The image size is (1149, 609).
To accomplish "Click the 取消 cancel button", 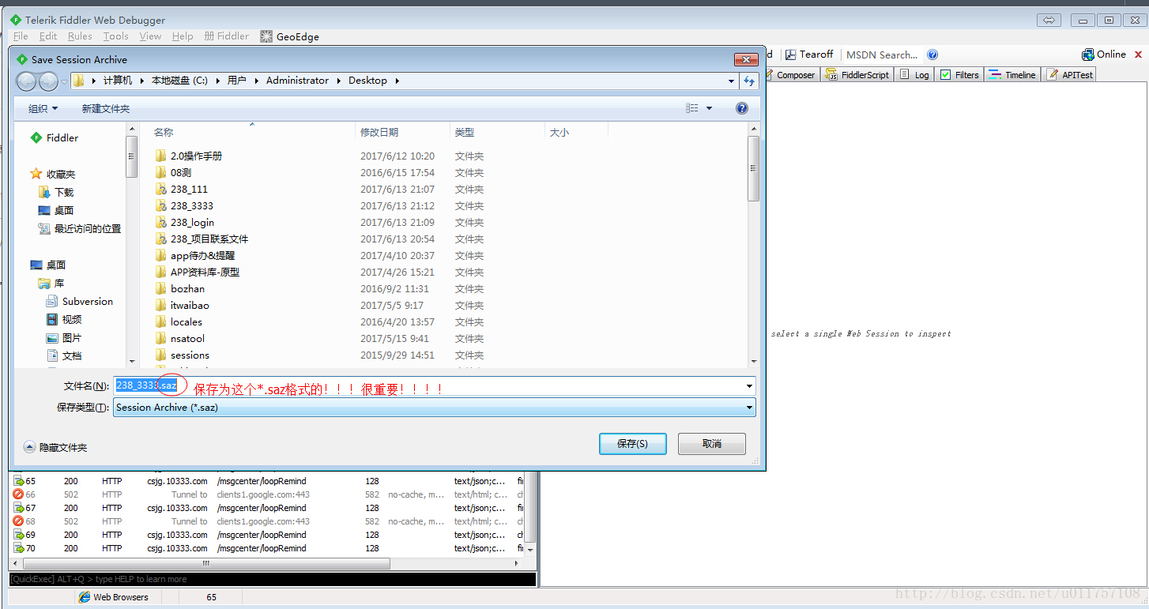I will pos(712,444).
